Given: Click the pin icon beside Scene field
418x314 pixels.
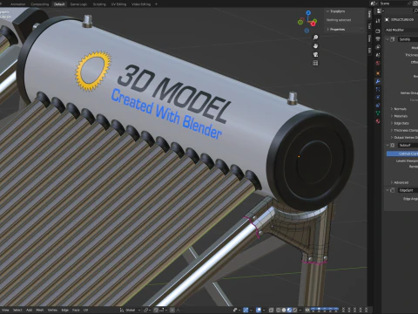Looking at the screenshot, I should coord(409,3).
